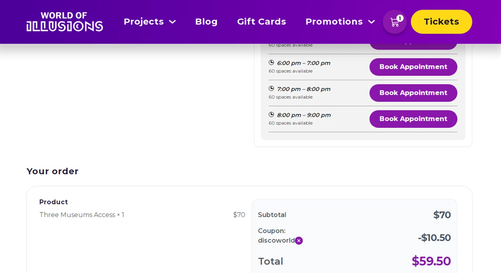Screen dimensions: 501x273
Task: Book Appointment for 7:00 pm – 8:00 pm
Action: pyautogui.click(x=413, y=93)
